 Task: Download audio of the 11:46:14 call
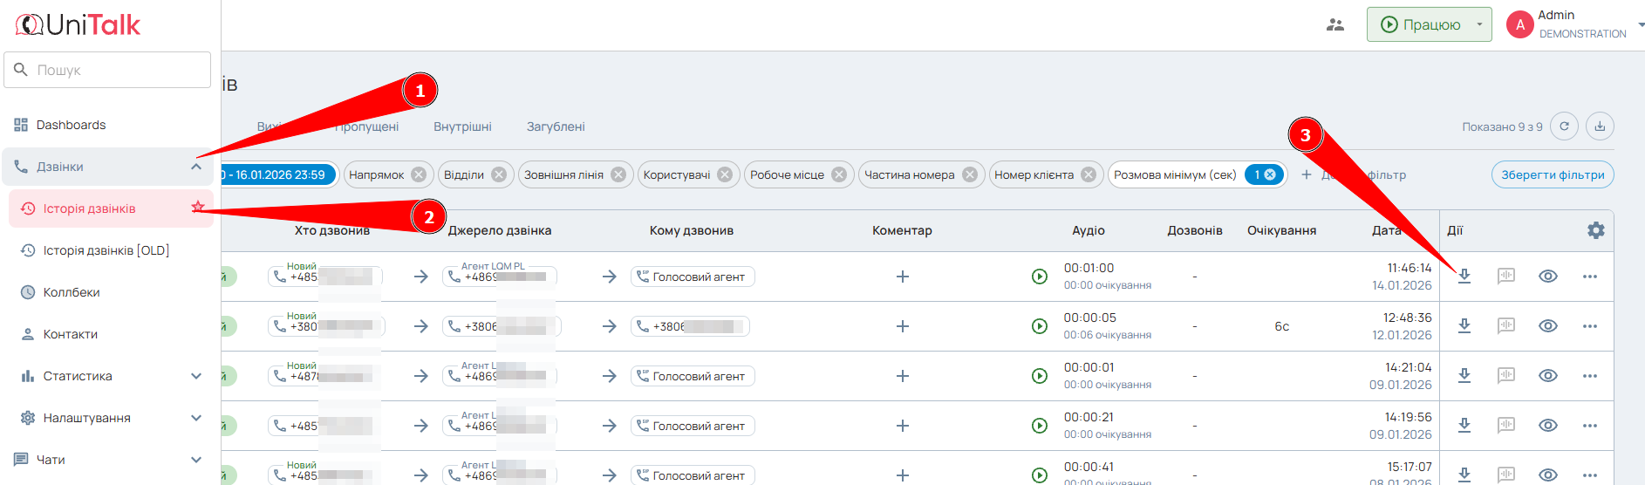coord(1464,277)
